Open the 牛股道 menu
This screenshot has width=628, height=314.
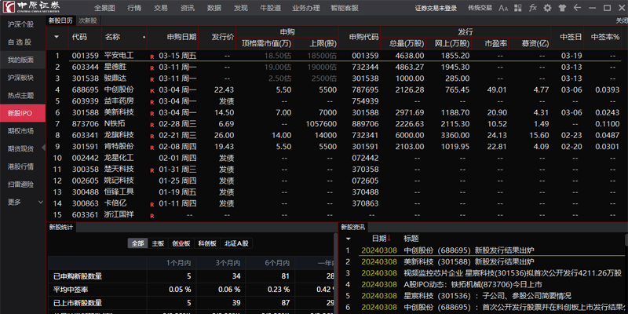point(270,8)
